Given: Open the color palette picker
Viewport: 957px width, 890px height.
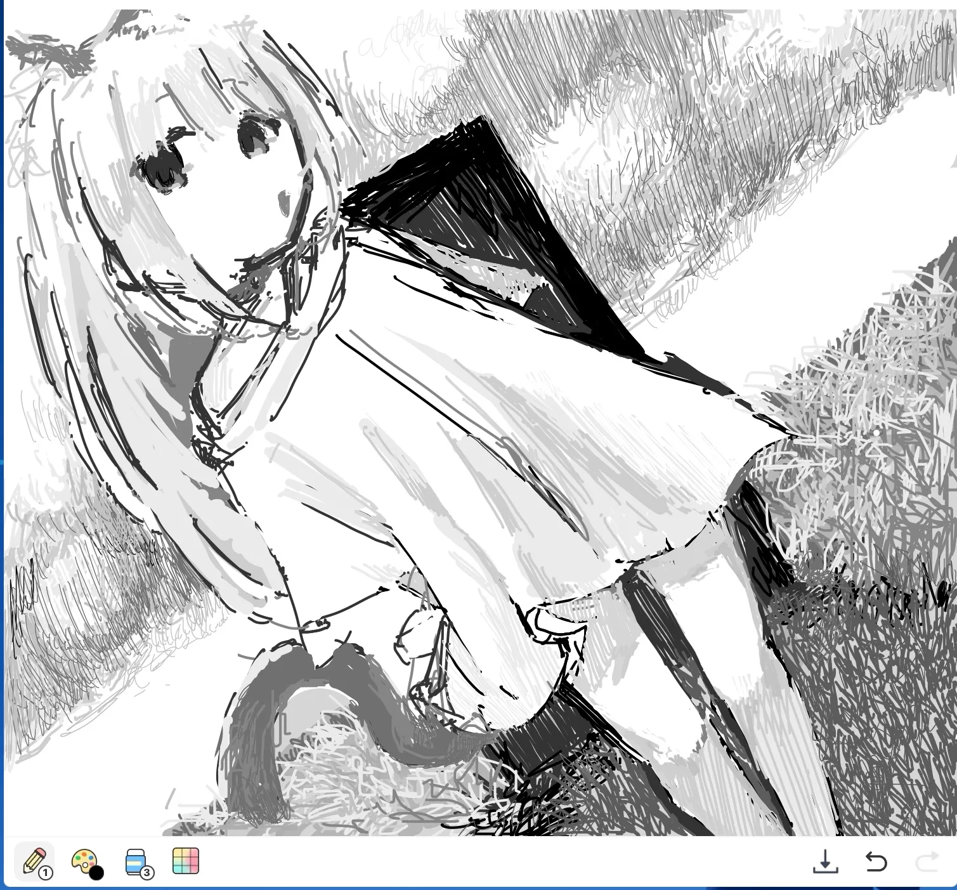Looking at the screenshot, I should [86, 863].
